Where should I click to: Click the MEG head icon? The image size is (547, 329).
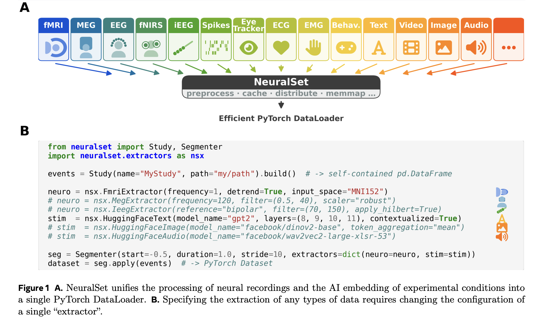pyautogui.click(x=86, y=47)
